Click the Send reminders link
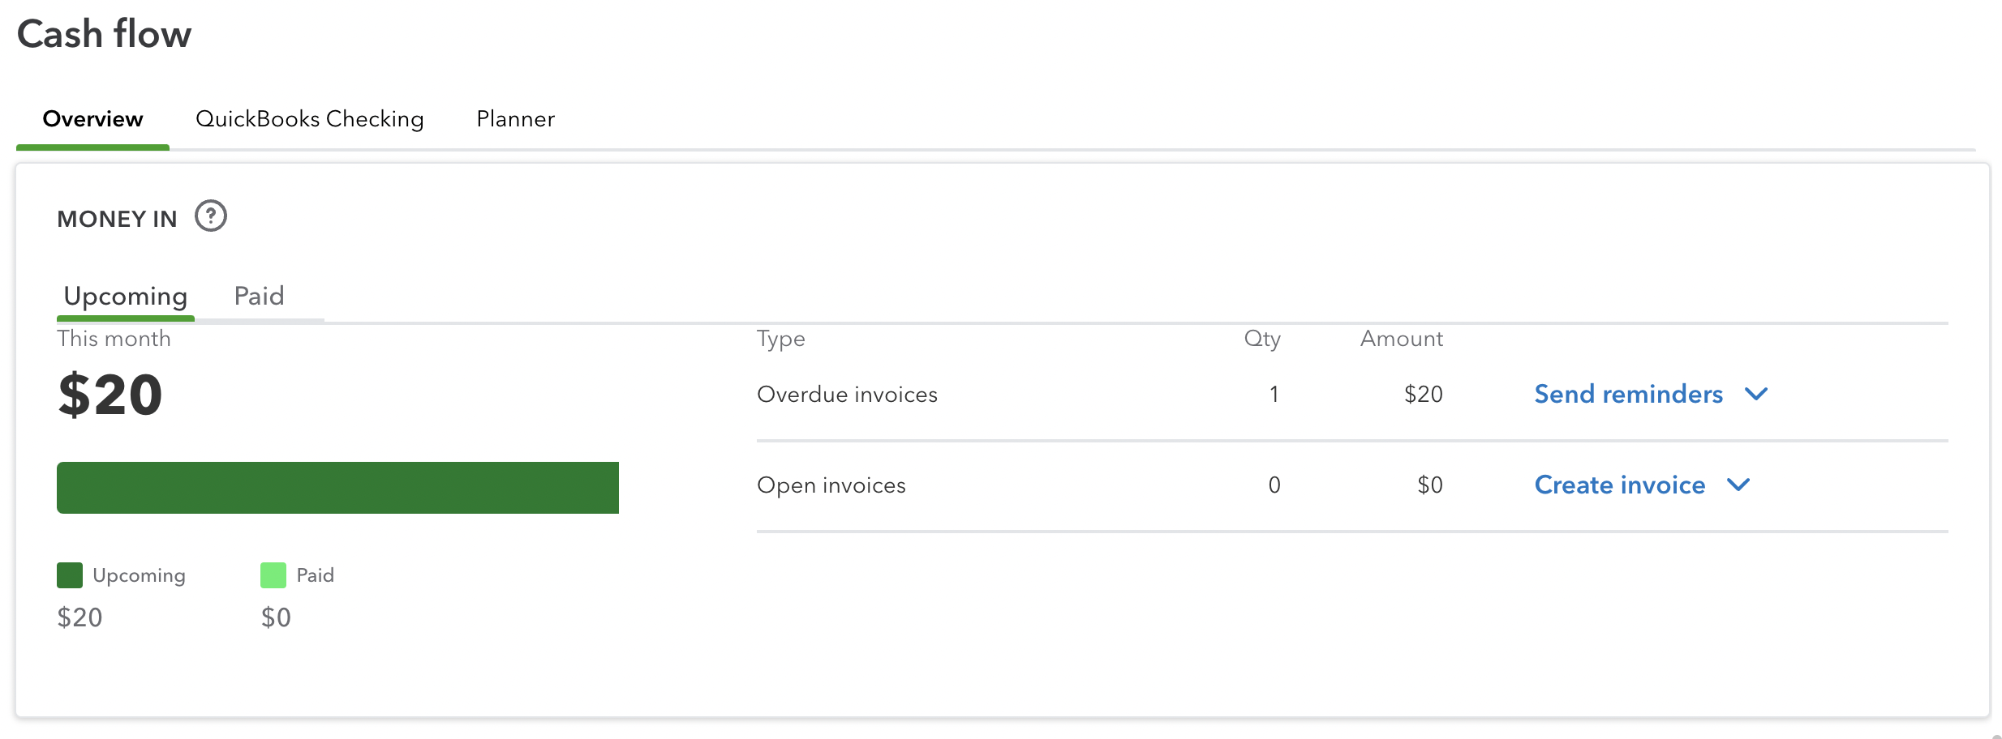This screenshot has height=739, width=2002. tap(1628, 395)
